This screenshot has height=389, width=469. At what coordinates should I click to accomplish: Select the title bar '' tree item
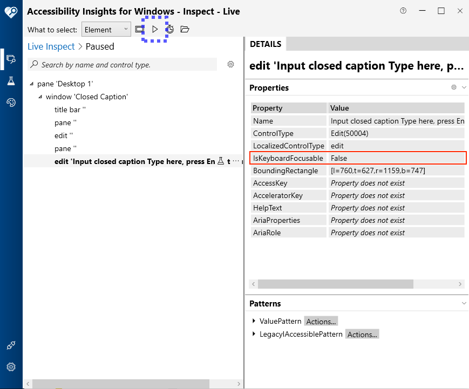[x=70, y=110]
